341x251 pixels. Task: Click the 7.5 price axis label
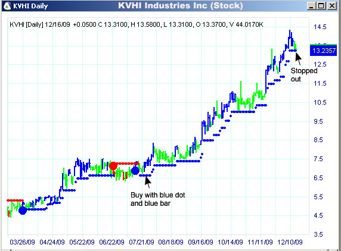(318, 159)
